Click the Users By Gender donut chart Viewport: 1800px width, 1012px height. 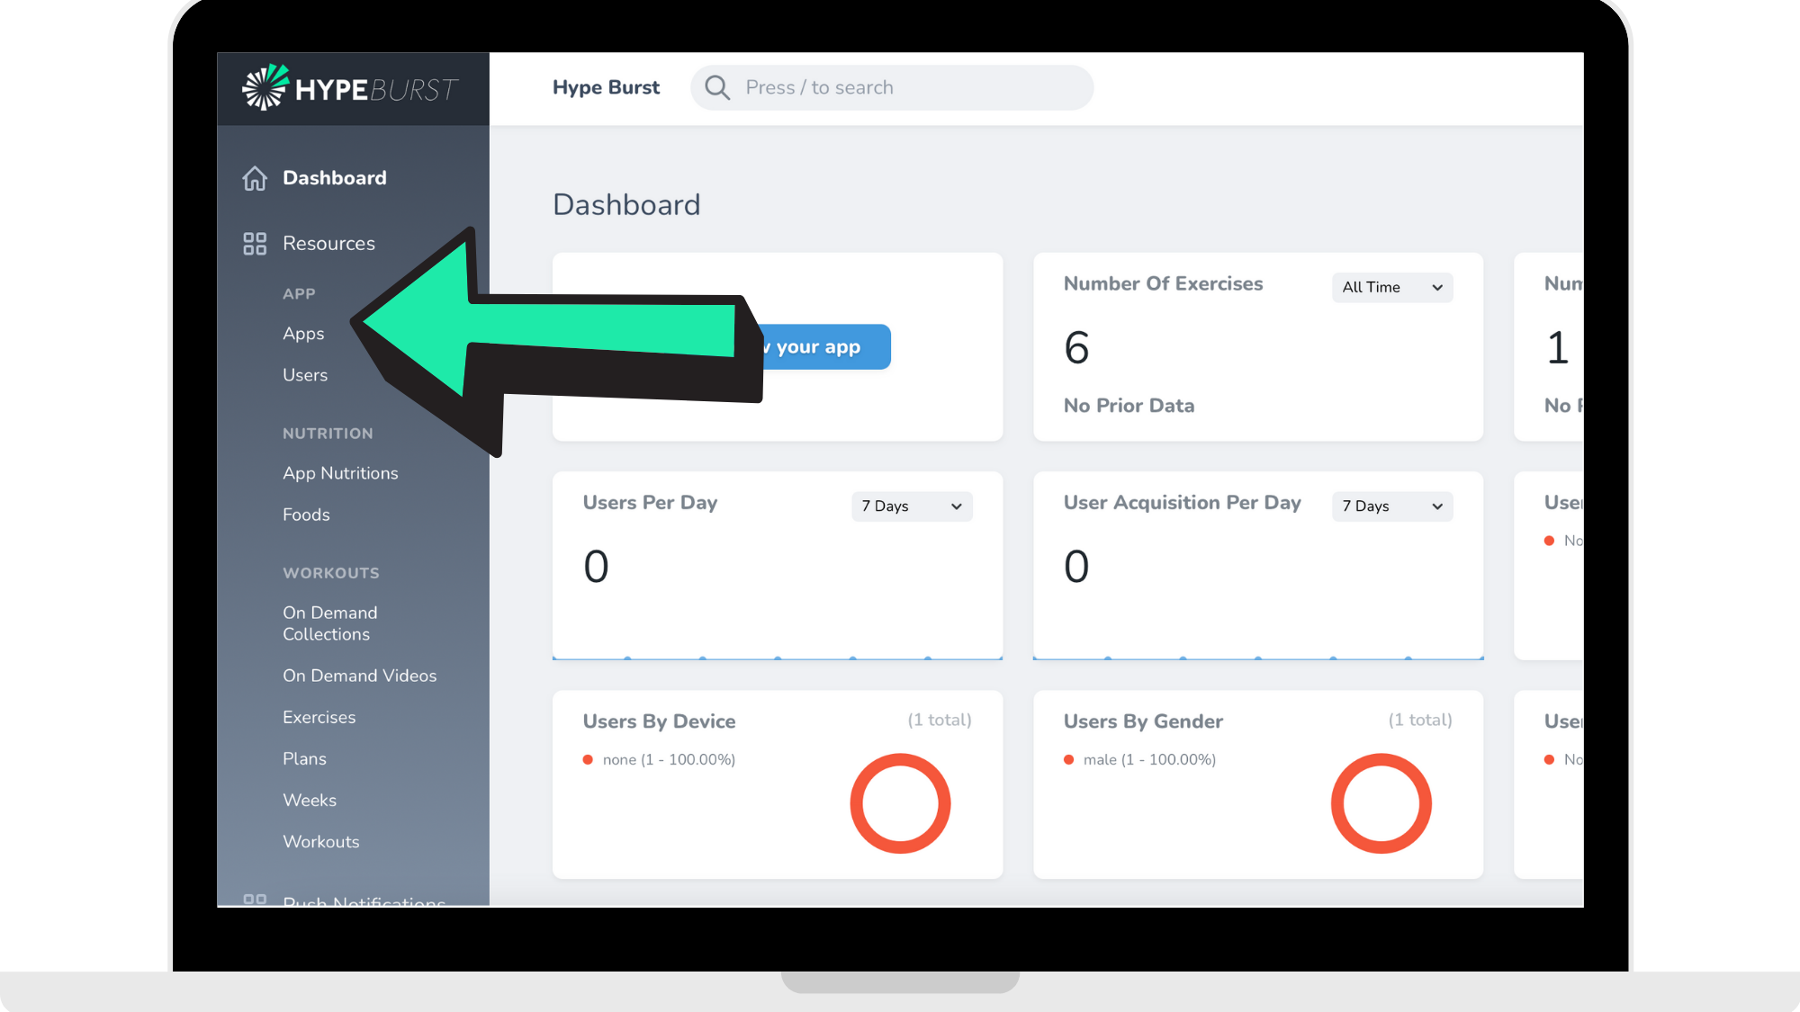pyautogui.click(x=1381, y=803)
